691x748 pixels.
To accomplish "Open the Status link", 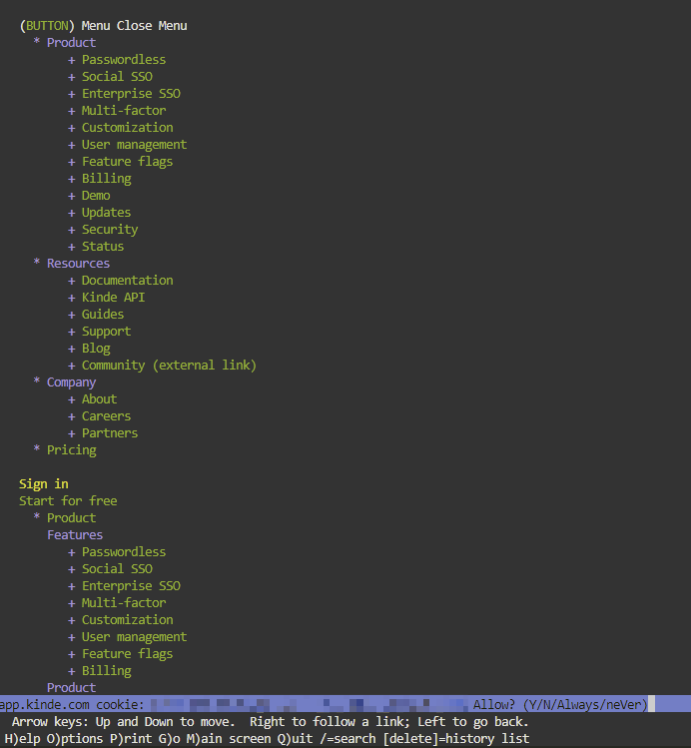I will coord(103,247).
